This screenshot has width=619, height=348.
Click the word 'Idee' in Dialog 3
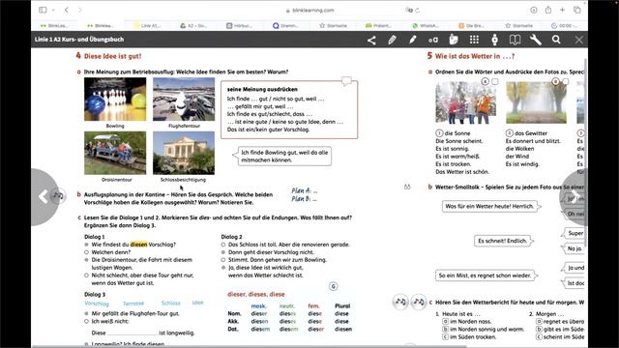coord(197,303)
